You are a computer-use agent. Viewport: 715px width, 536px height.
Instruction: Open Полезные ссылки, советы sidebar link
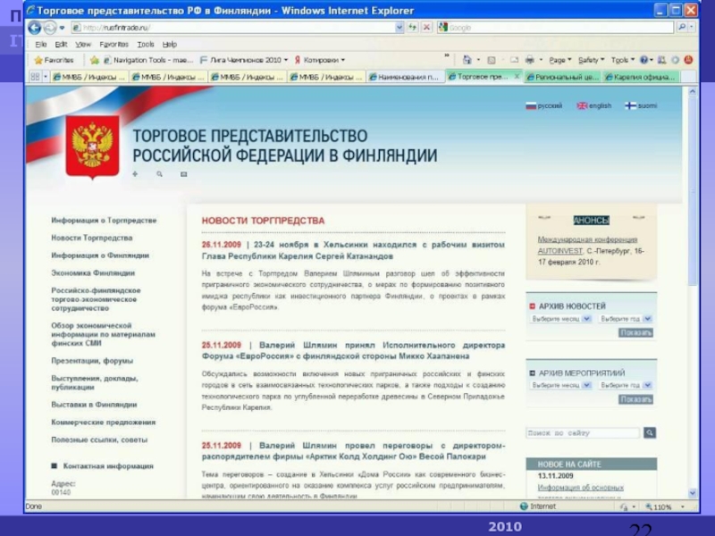tap(99, 440)
